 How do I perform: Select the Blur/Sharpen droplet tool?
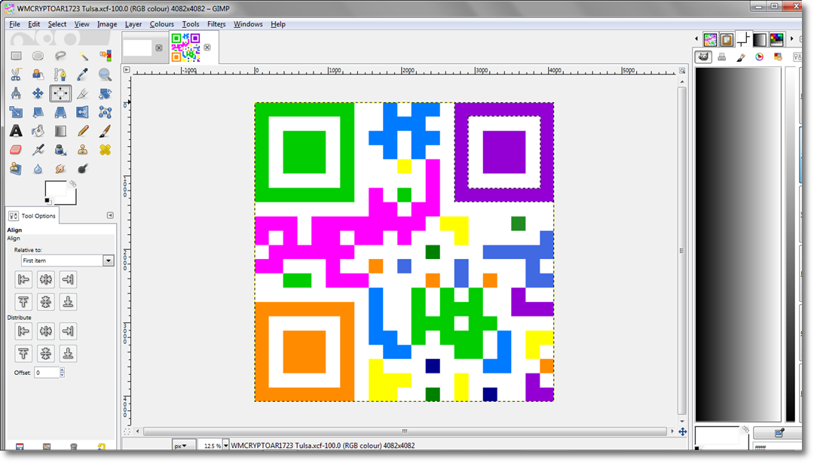coord(38,169)
